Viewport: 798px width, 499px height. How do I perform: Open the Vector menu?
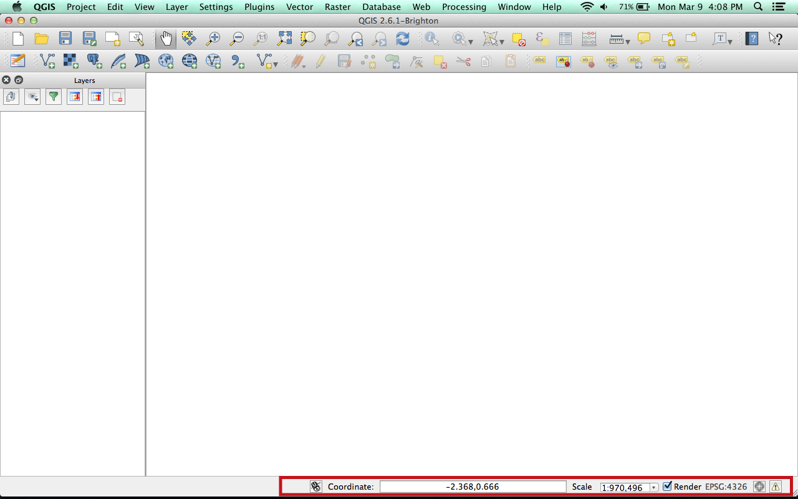tap(300, 7)
